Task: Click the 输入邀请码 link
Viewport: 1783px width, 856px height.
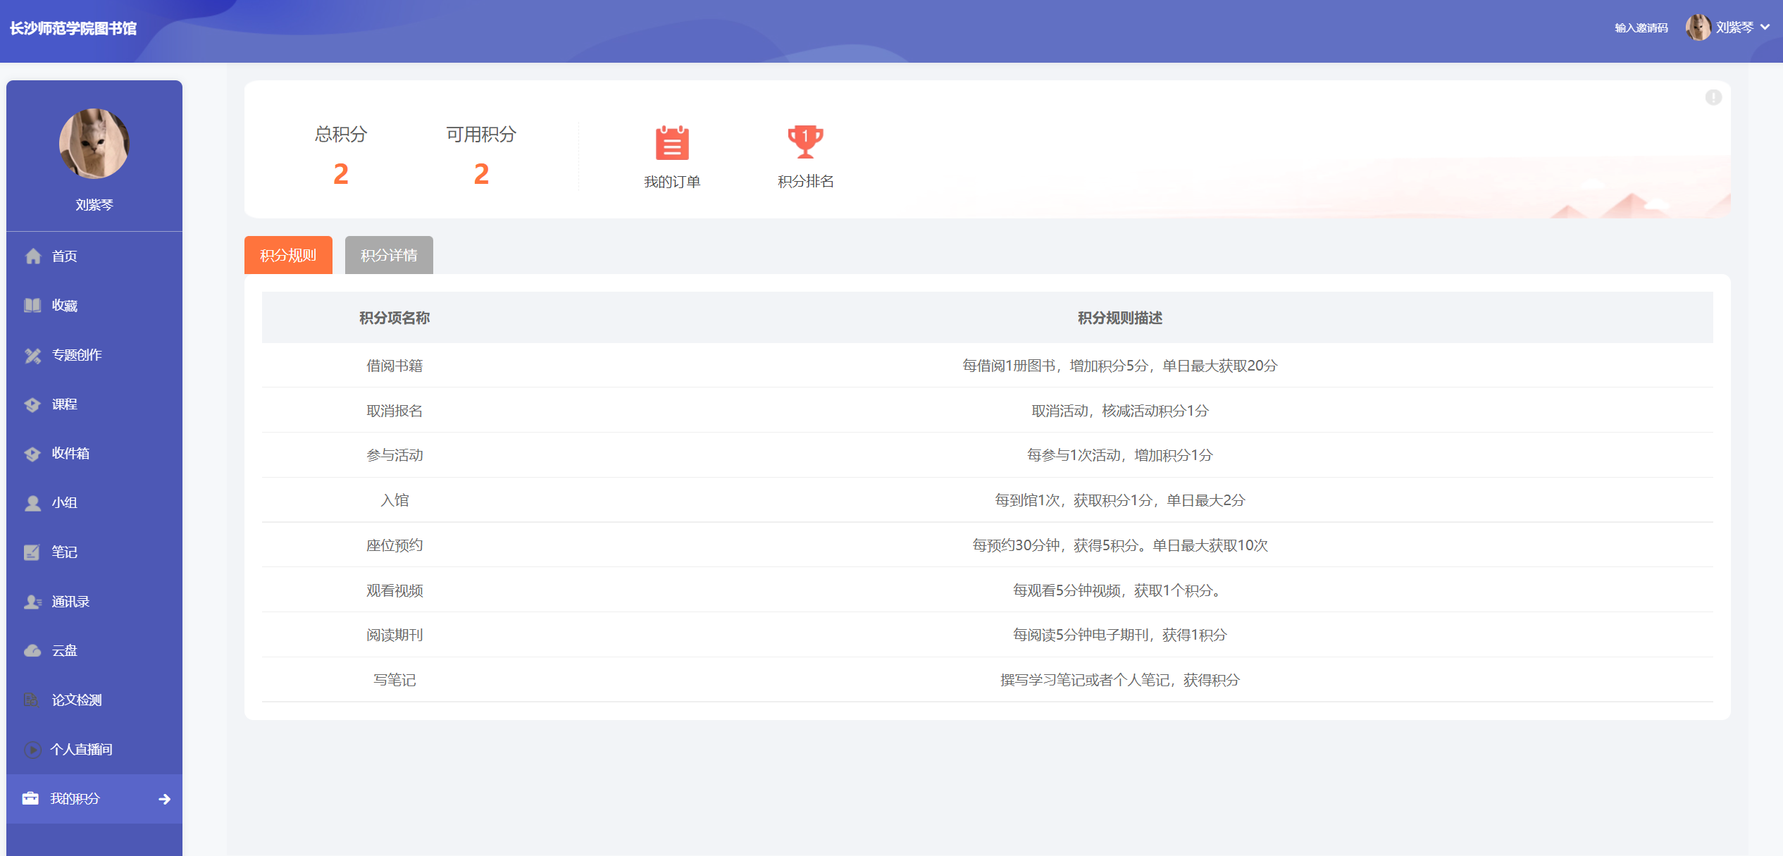Action: pyautogui.click(x=1641, y=28)
